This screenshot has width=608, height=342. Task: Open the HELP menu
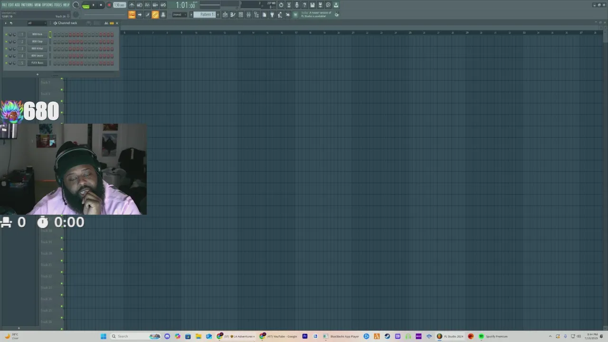(66, 5)
